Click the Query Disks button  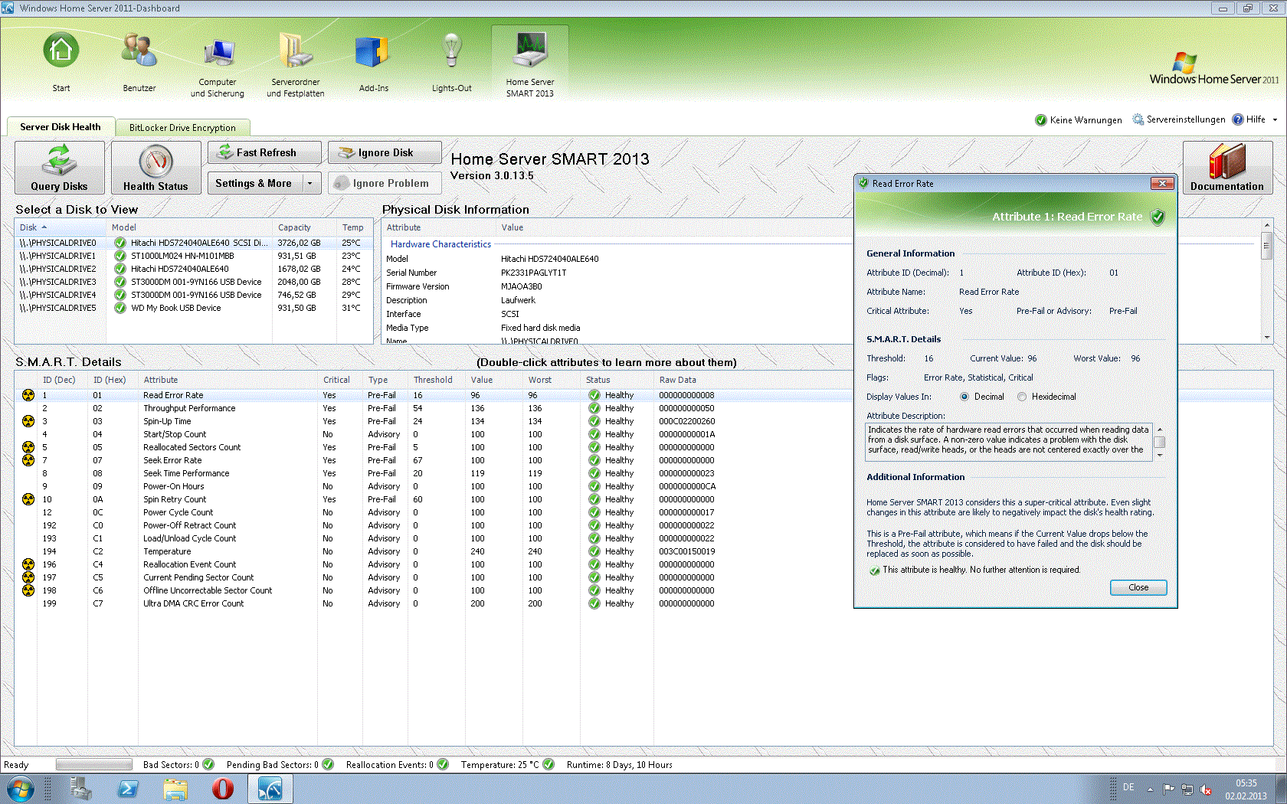59,167
